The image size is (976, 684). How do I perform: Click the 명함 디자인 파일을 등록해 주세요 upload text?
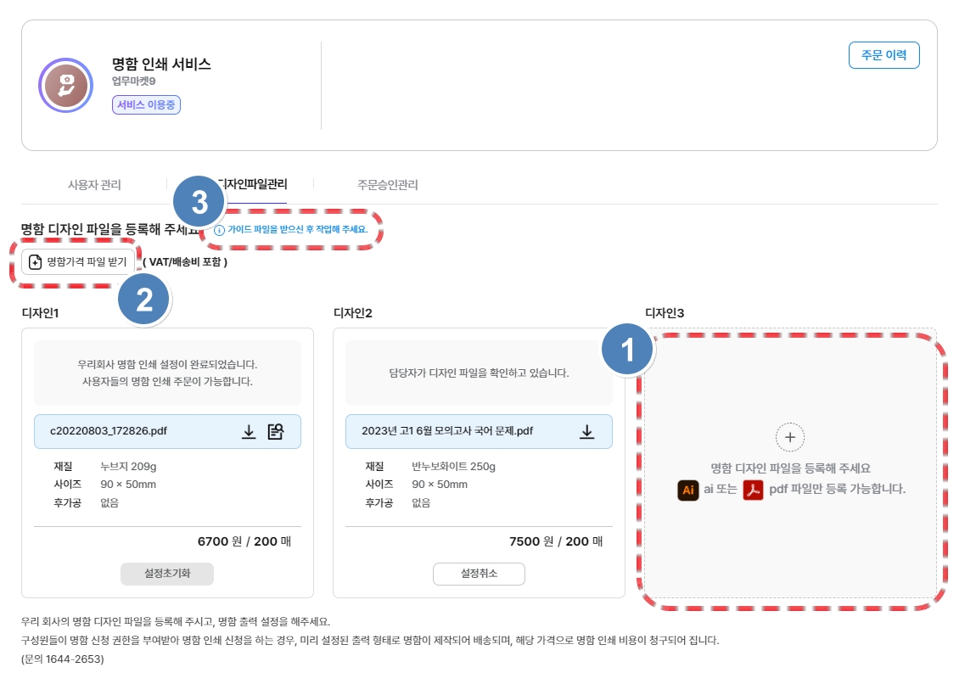click(790, 468)
